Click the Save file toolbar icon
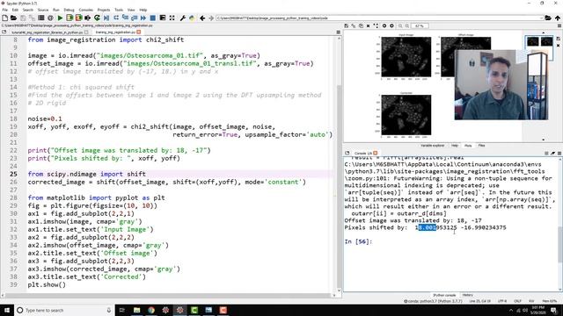Image resolution: width=563 pixels, height=316 pixels. tap(23, 18)
